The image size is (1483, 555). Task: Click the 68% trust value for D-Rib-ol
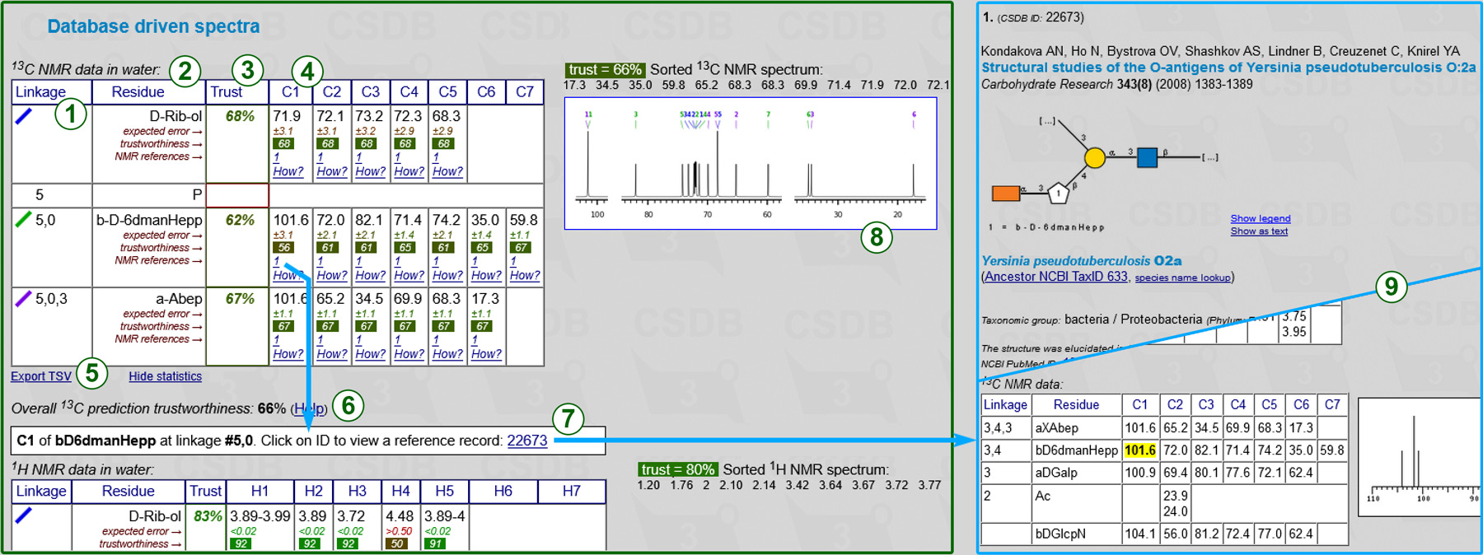(x=240, y=116)
